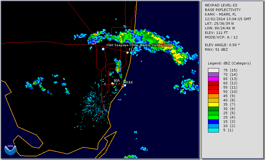265x160 pixels.
Task: Select the 'ELEV ANGLE: 0.50 °' text
Action: (x=222, y=45)
